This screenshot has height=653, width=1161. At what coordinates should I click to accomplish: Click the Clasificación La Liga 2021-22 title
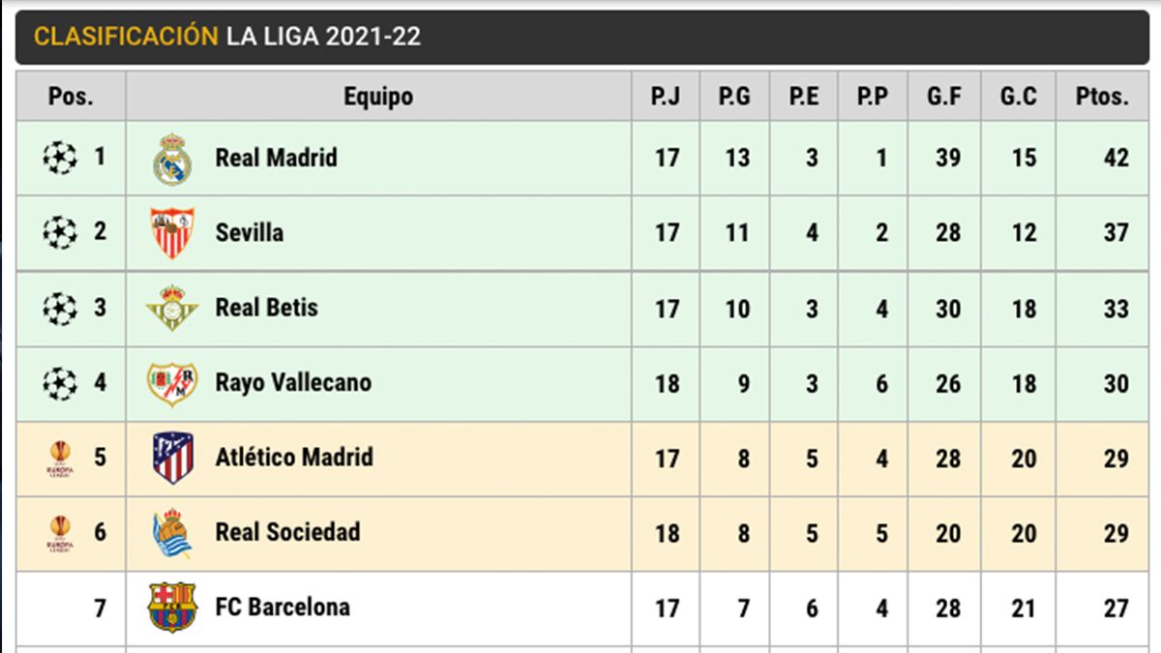(x=227, y=37)
